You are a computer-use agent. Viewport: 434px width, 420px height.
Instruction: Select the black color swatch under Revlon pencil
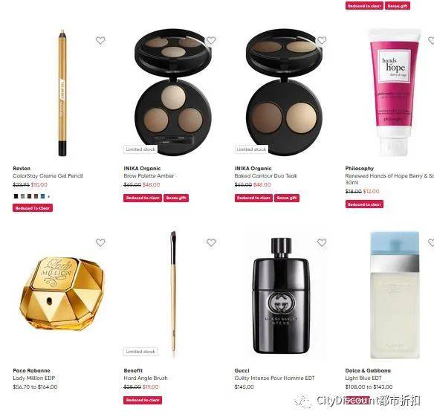tap(16, 196)
